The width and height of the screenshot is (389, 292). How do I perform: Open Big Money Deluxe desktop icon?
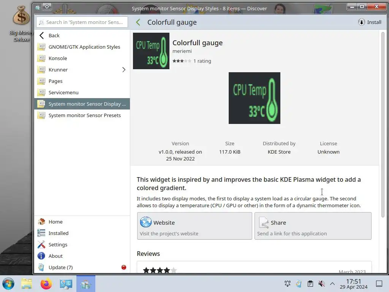click(x=21, y=24)
